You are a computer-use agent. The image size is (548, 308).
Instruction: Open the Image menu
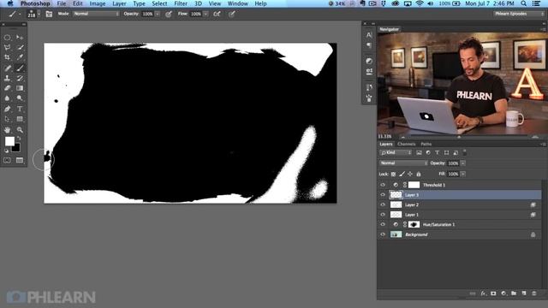tap(98, 3)
